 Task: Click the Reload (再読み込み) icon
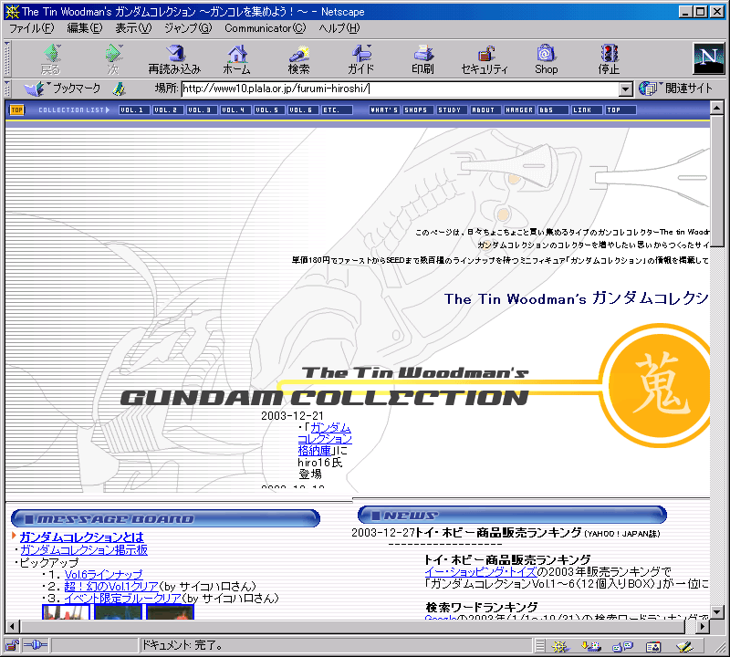click(174, 59)
